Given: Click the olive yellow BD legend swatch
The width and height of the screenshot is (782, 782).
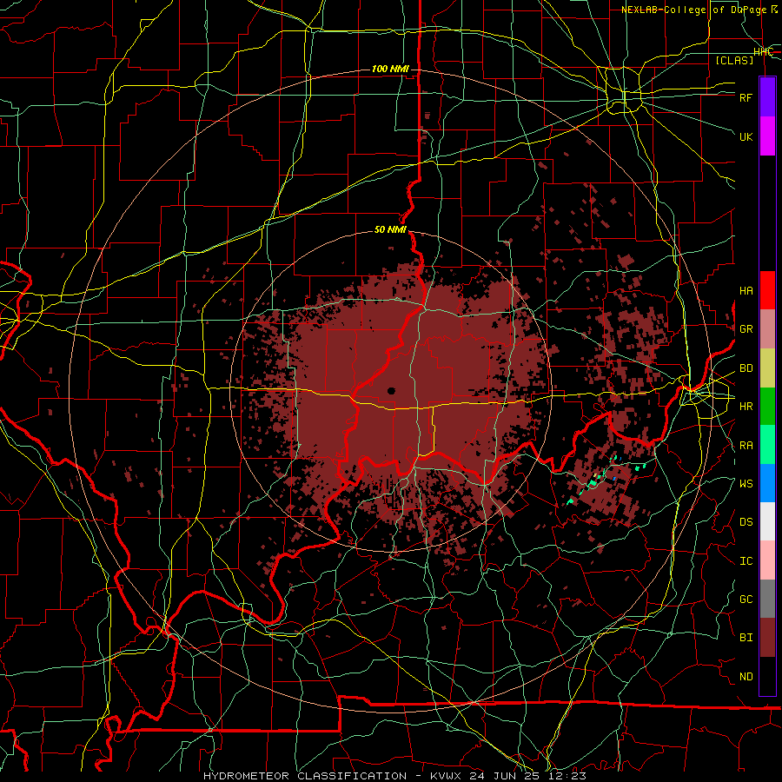Looking at the screenshot, I should (767, 368).
